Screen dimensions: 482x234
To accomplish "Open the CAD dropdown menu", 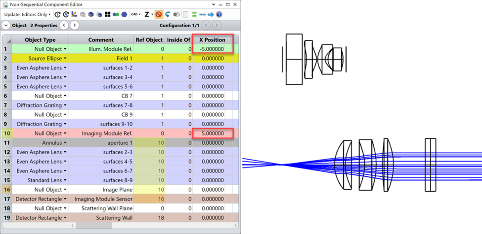I will coord(135,15).
